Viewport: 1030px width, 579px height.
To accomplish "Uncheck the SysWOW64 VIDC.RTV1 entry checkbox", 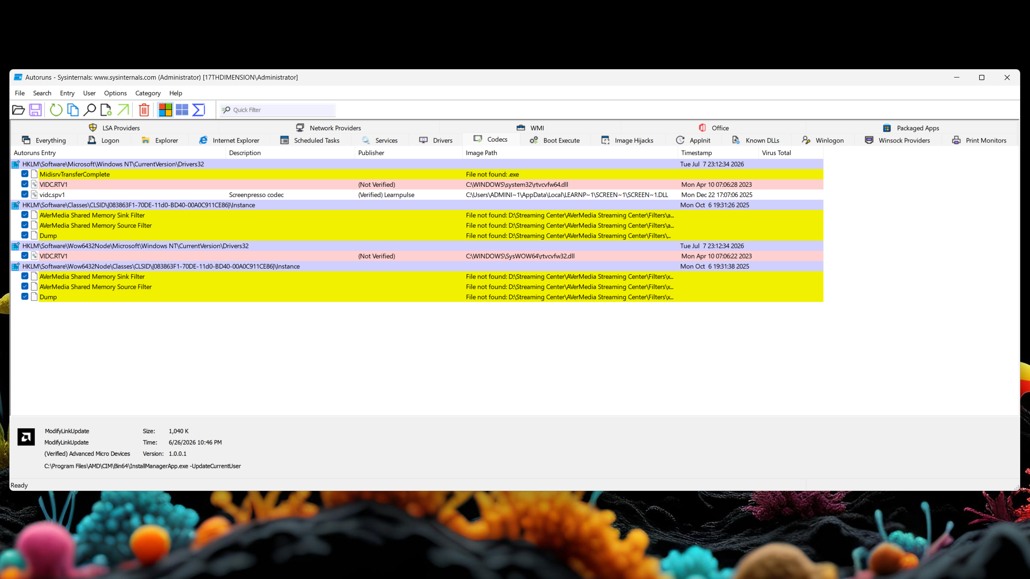I will coord(25,256).
